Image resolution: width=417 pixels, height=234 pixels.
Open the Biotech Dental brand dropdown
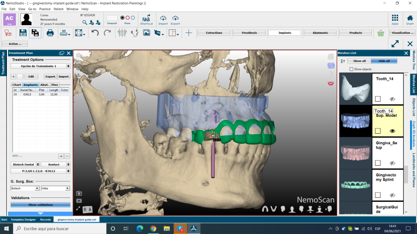click(25, 165)
